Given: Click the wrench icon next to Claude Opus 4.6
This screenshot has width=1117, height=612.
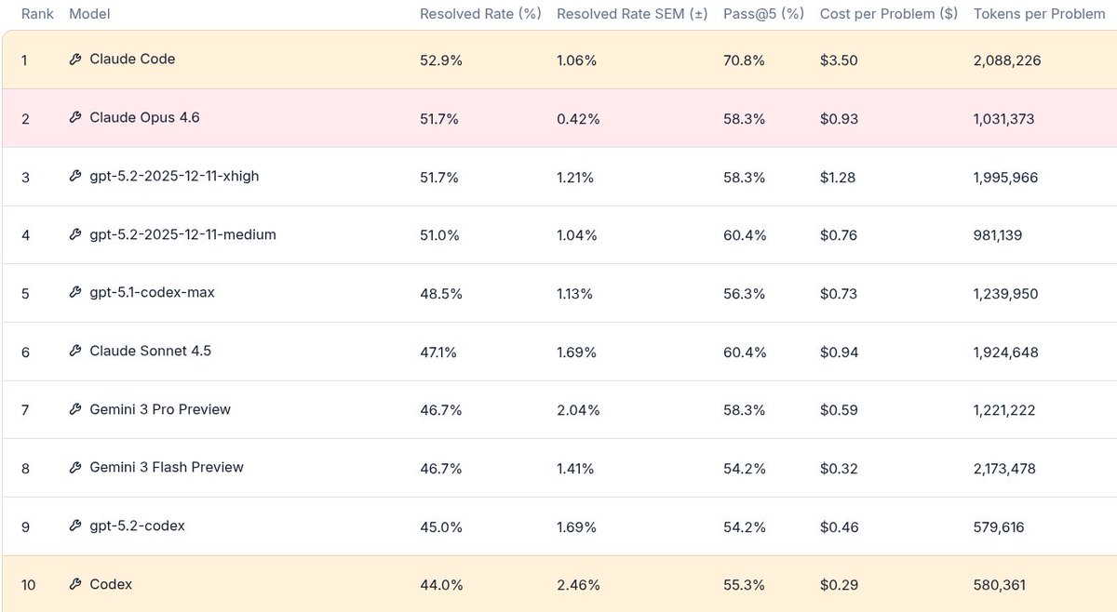Looking at the screenshot, I should pyautogui.click(x=75, y=118).
